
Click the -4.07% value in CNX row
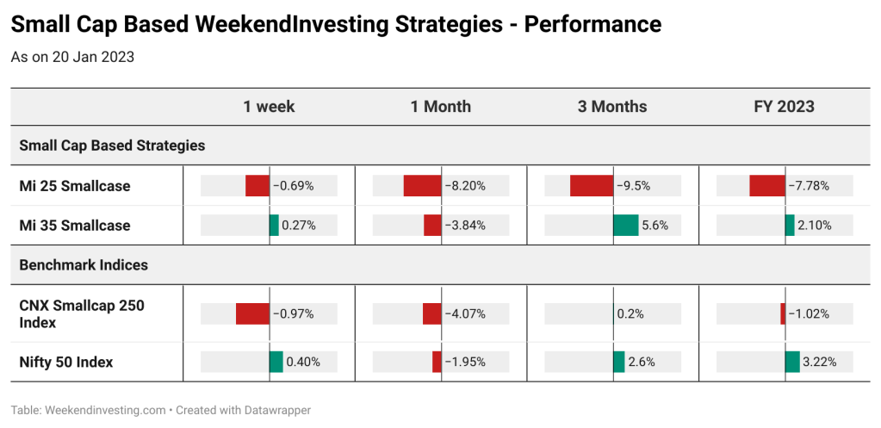[465, 314]
